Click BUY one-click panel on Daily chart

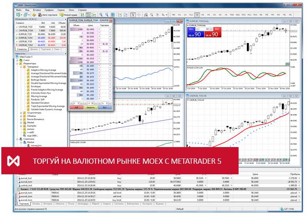coord(213,32)
